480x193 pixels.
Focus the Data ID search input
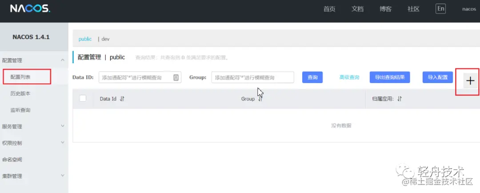click(x=140, y=77)
